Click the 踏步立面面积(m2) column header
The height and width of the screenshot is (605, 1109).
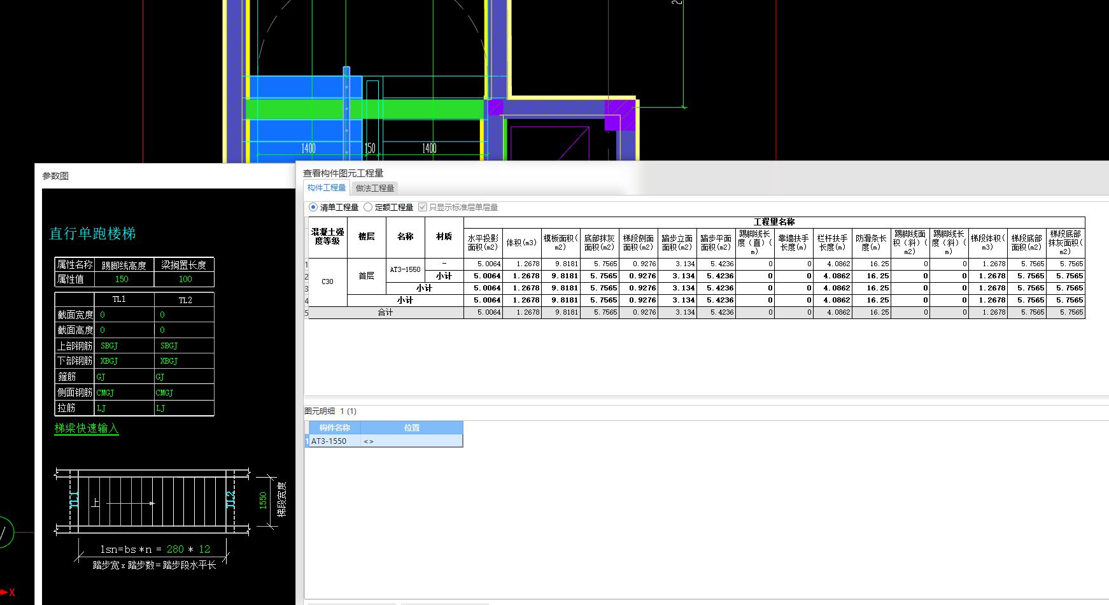(x=677, y=243)
